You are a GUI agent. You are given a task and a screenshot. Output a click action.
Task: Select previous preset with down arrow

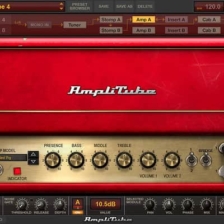tap(61, 9)
